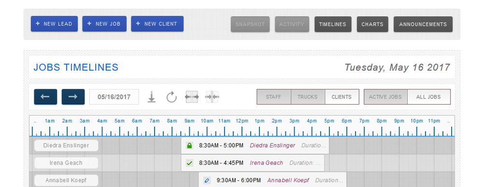Go to previous day with left arrow
483x187 pixels.
(45, 97)
